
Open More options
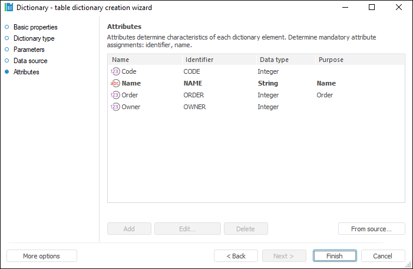[42, 256]
